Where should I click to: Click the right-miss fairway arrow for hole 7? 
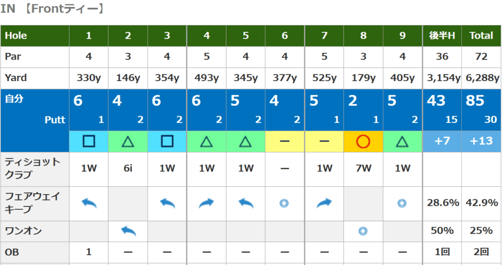324,203
